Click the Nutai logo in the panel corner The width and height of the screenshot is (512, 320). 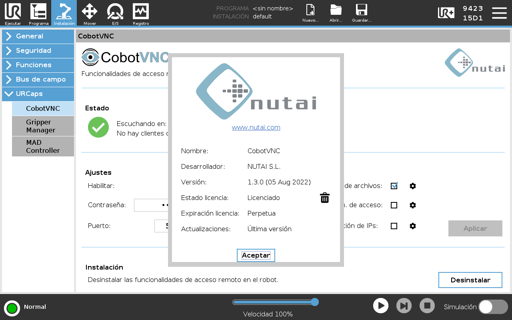tap(475, 63)
